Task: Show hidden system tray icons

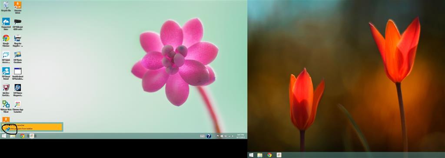Action: [214, 136]
